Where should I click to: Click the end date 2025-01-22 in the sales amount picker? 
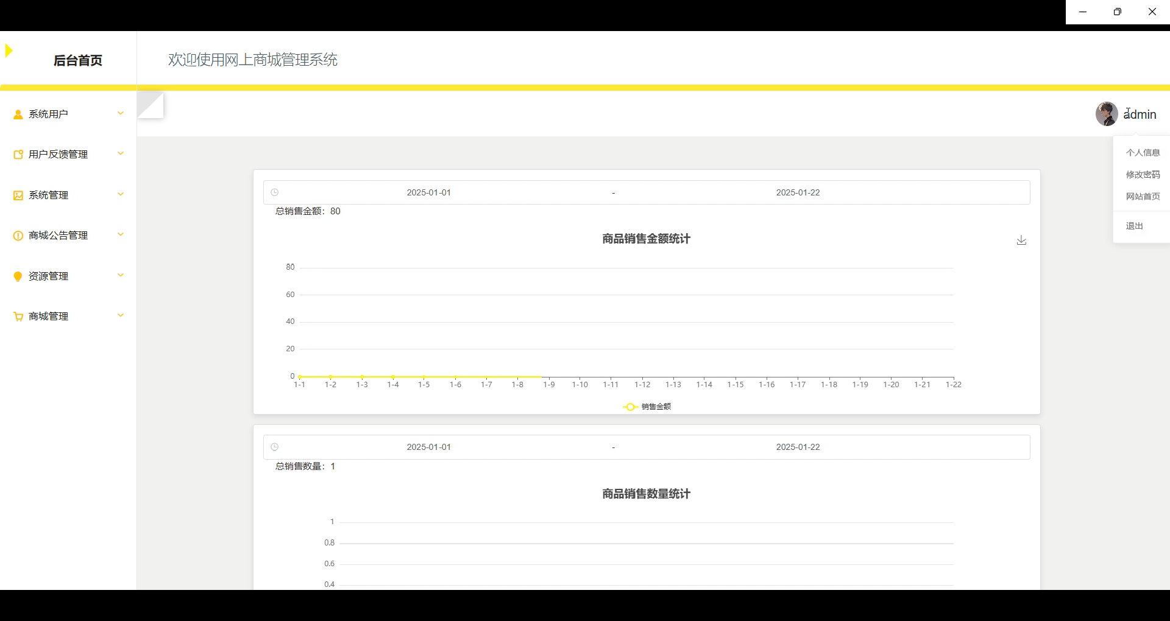[798, 192]
